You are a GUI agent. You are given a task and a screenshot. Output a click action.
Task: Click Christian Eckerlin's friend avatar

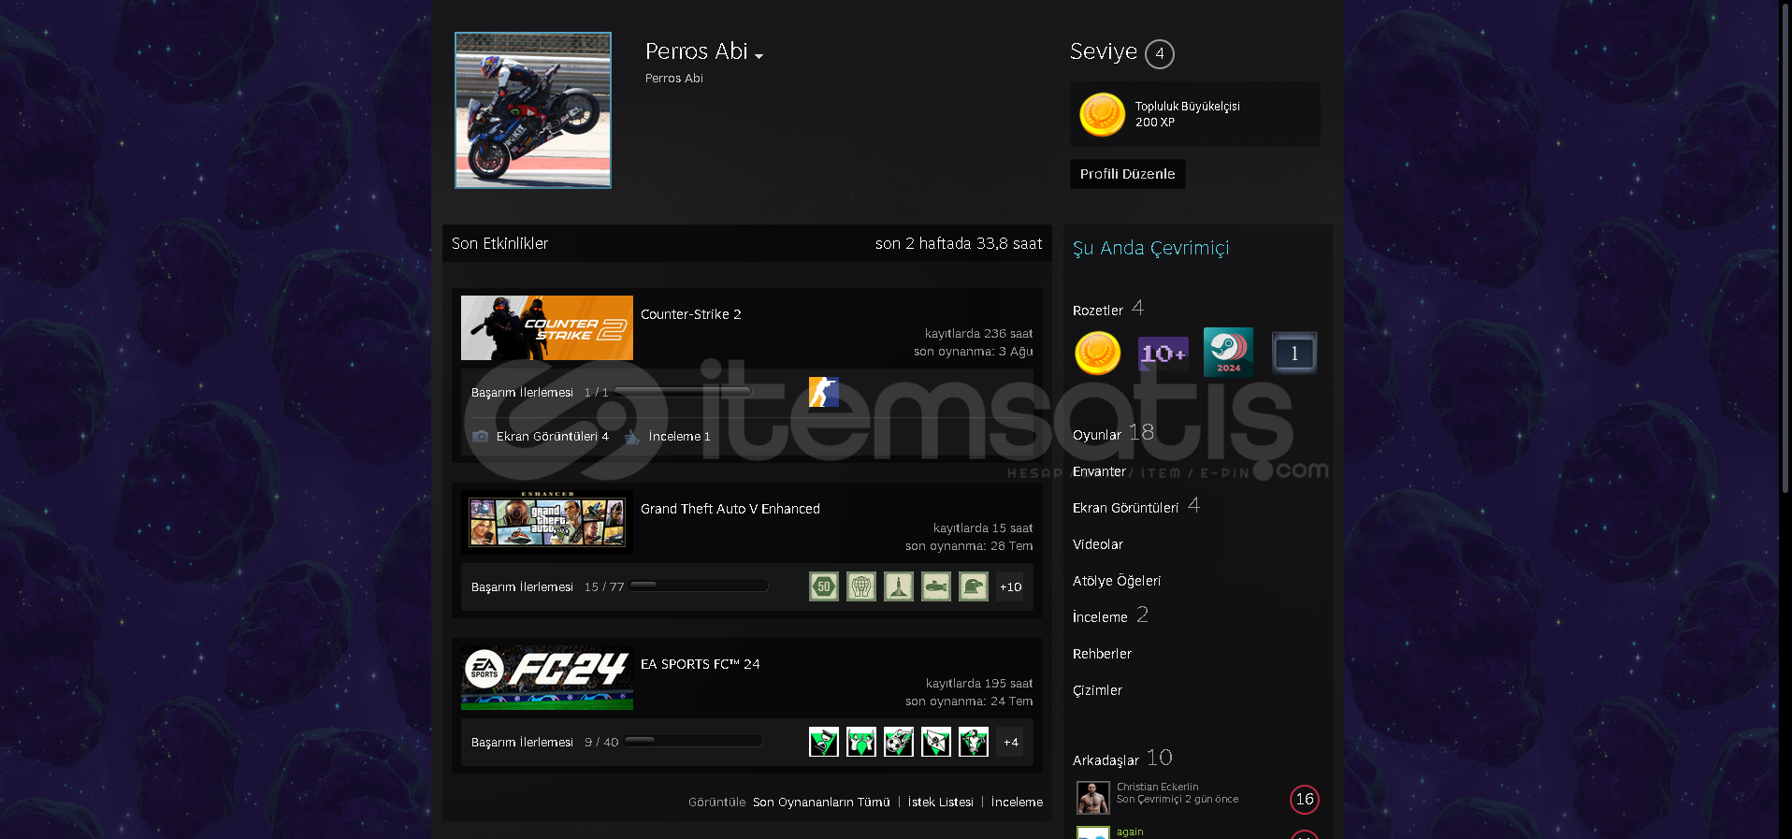[1093, 798]
